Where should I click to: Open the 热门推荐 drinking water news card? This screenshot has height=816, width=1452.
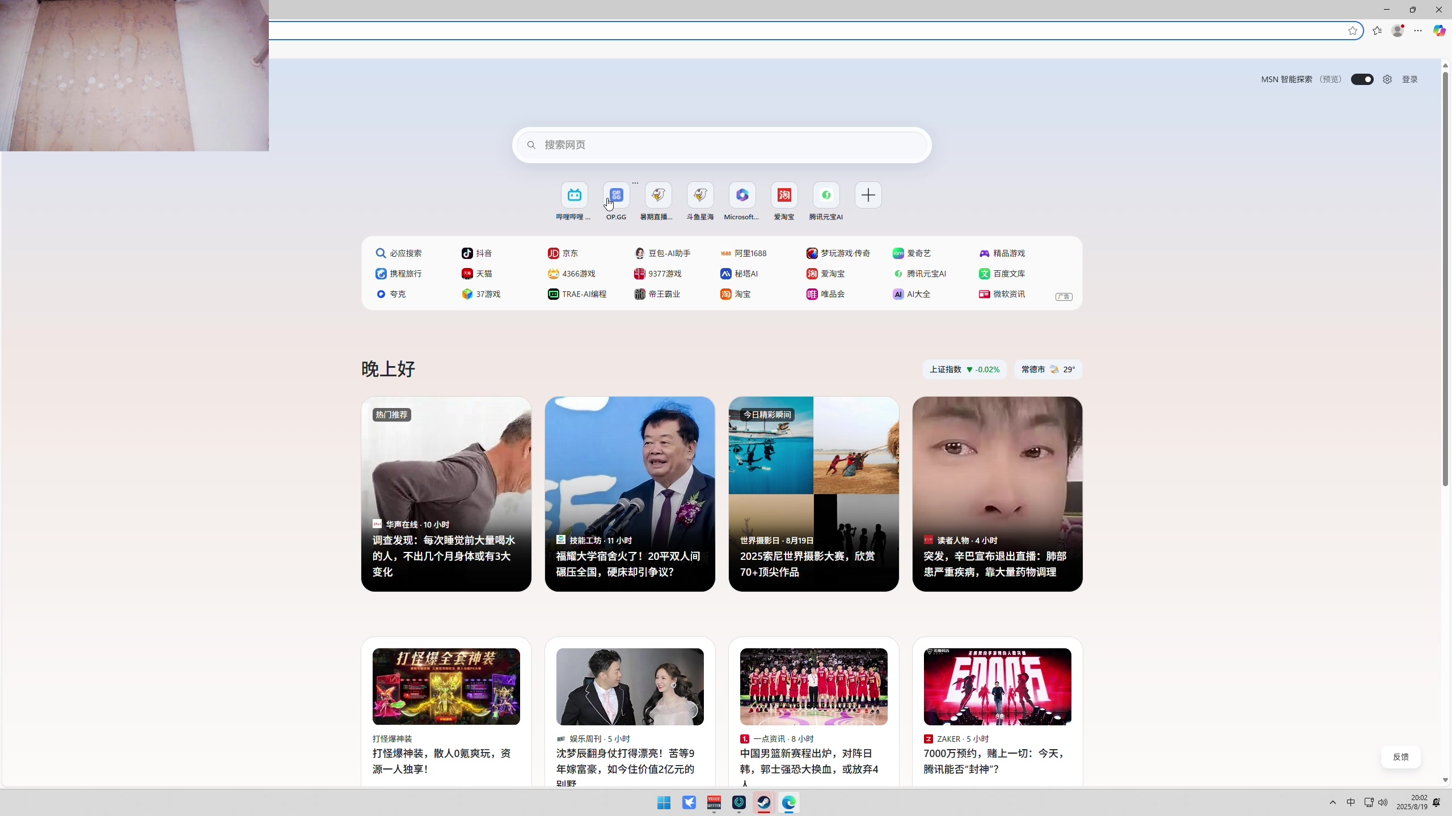tap(446, 494)
